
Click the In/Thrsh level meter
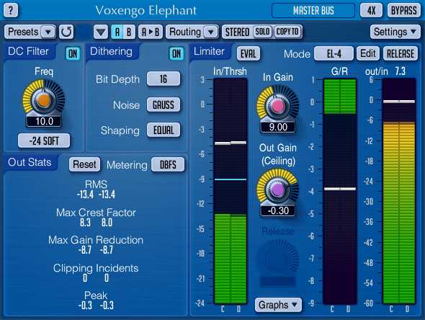[231, 191]
